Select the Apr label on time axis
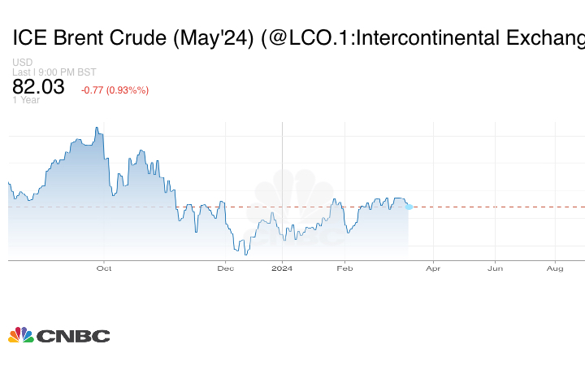This screenshot has width=585, height=366. coord(434,267)
